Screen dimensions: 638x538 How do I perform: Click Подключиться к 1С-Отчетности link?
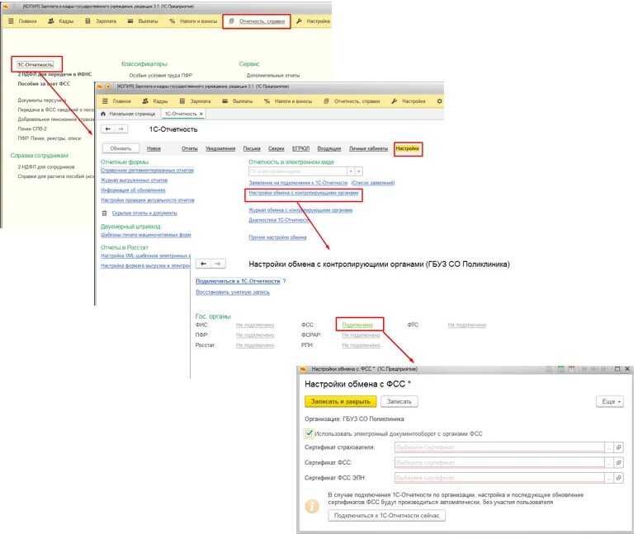point(238,281)
